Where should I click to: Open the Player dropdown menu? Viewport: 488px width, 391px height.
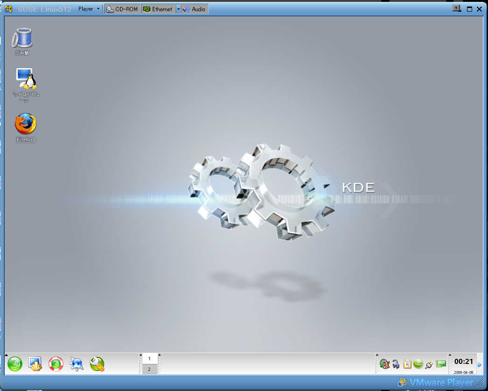[89, 9]
